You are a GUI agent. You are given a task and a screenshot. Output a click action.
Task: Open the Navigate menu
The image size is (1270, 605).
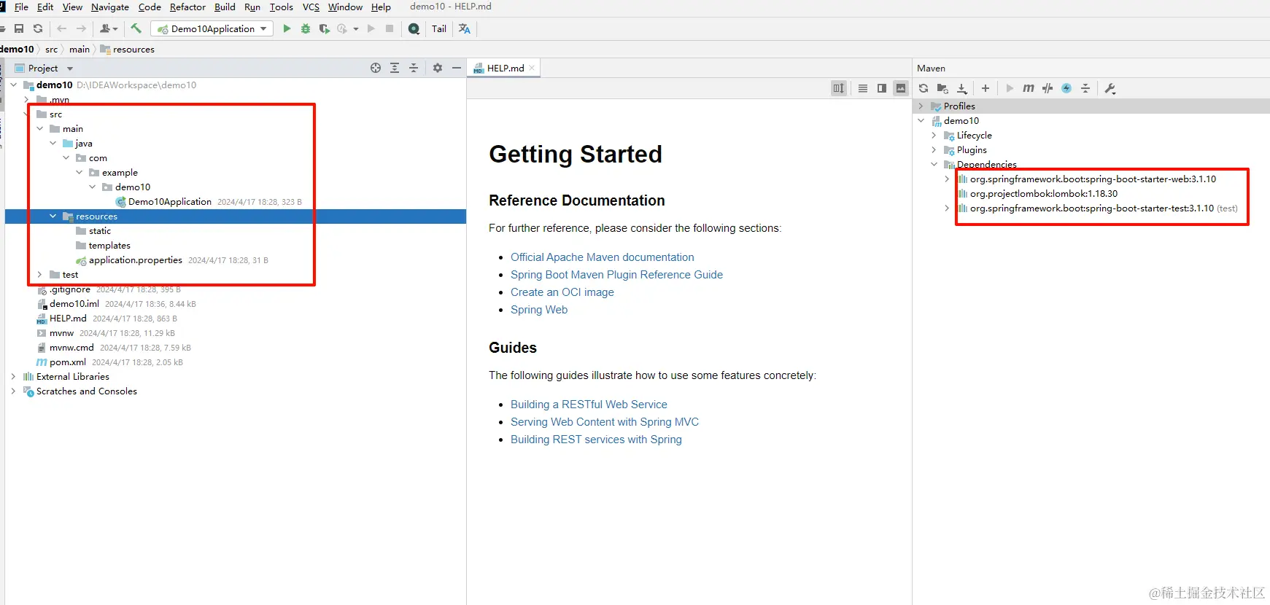coord(110,7)
